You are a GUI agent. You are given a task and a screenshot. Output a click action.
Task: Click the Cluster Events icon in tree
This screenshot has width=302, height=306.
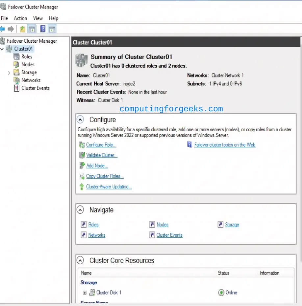[x=16, y=88]
